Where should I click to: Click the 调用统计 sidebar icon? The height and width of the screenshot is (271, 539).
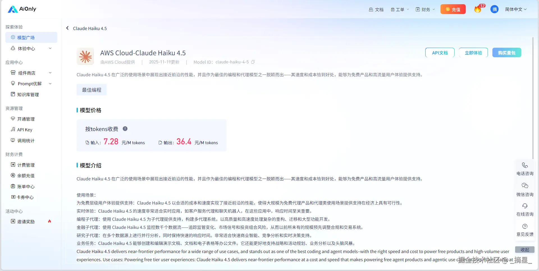[x=13, y=140]
